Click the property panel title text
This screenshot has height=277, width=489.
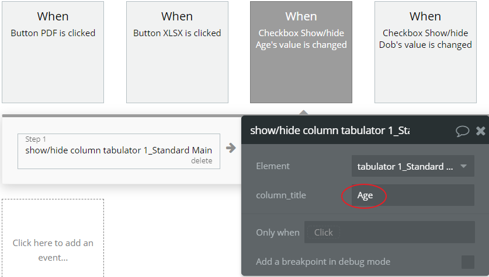[x=330, y=131]
